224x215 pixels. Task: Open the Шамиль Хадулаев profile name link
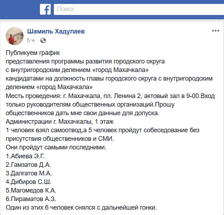[x=56, y=31]
